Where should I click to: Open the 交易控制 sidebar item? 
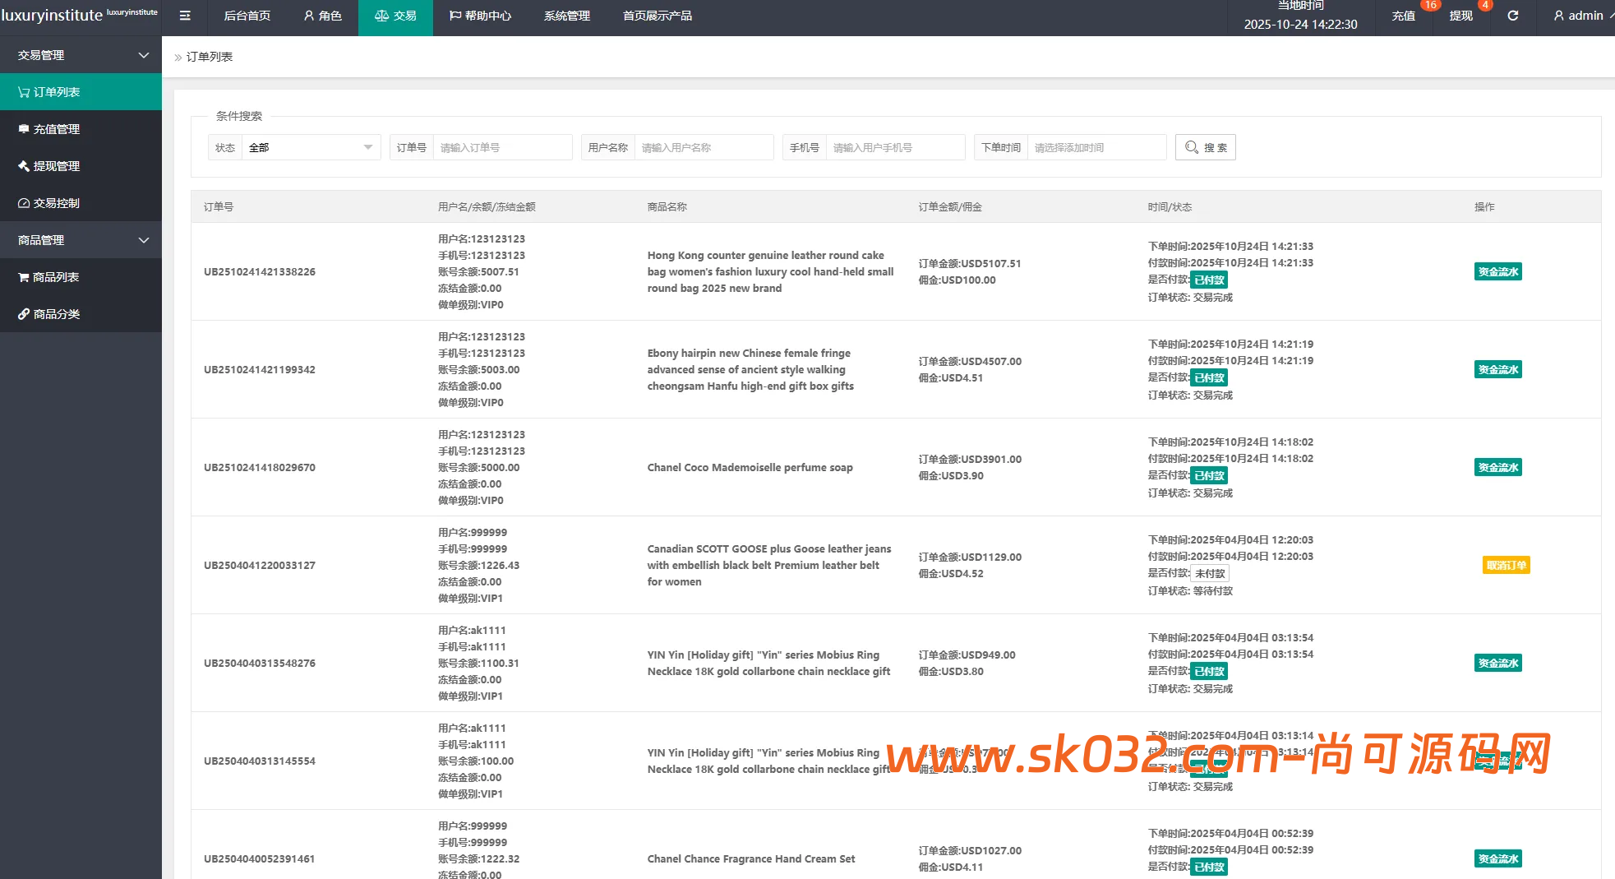tap(56, 202)
